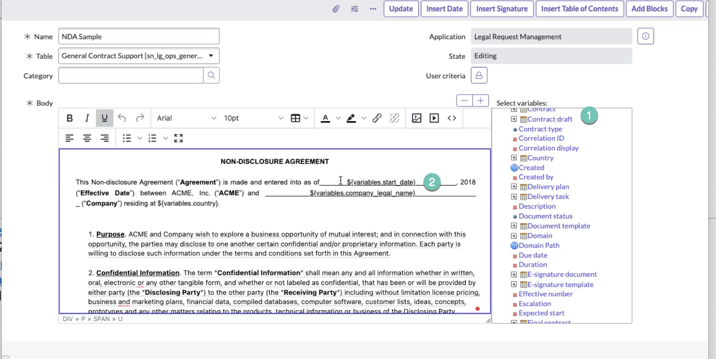Toggle underline formatting in the editor

coord(104,118)
